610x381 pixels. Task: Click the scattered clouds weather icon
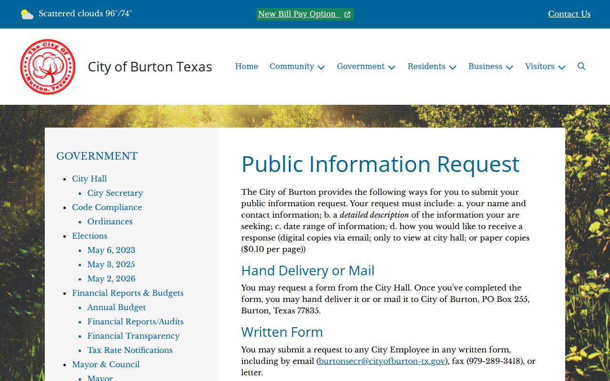coord(27,14)
